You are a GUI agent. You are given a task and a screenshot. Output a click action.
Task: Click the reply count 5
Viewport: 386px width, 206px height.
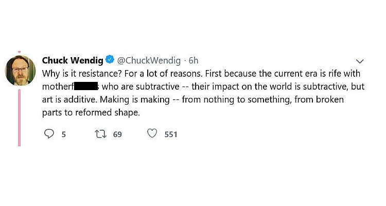(64, 134)
